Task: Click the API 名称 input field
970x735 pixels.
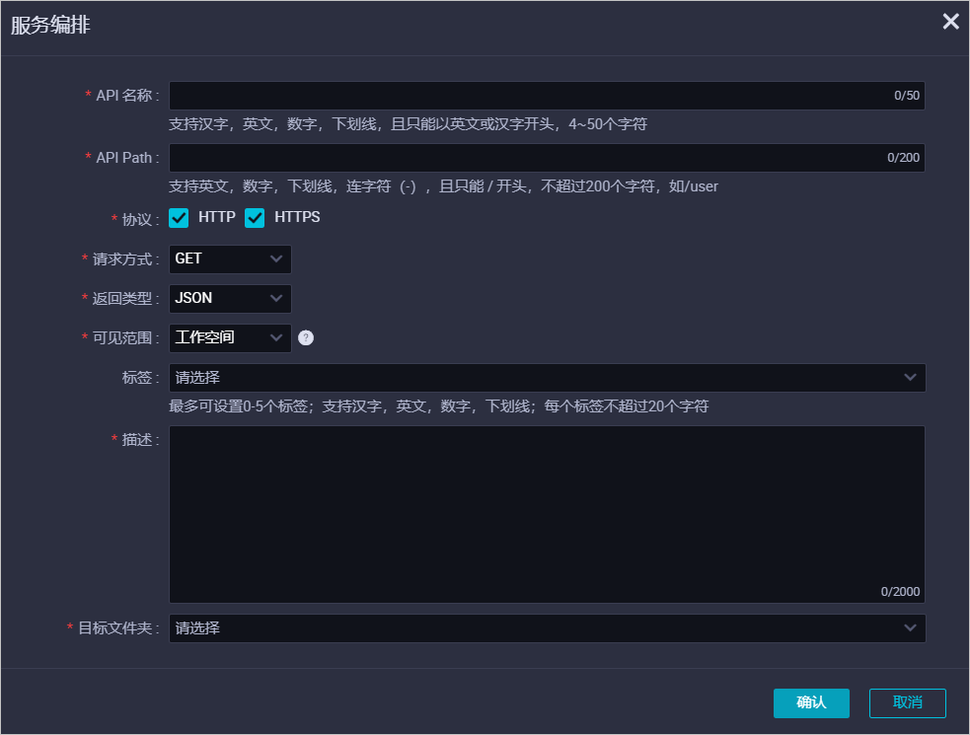Action: [x=547, y=96]
